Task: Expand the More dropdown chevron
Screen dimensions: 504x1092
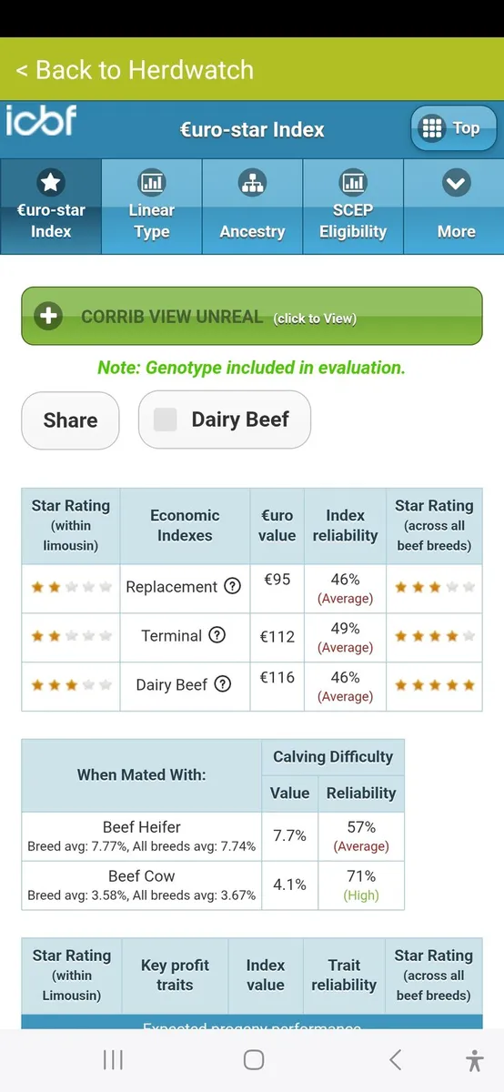Action: click(456, 185)
